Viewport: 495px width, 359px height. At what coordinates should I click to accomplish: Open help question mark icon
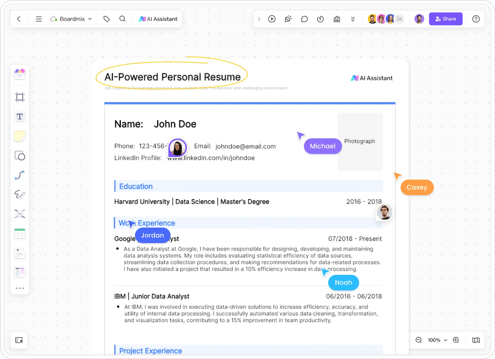click(476, 19)
